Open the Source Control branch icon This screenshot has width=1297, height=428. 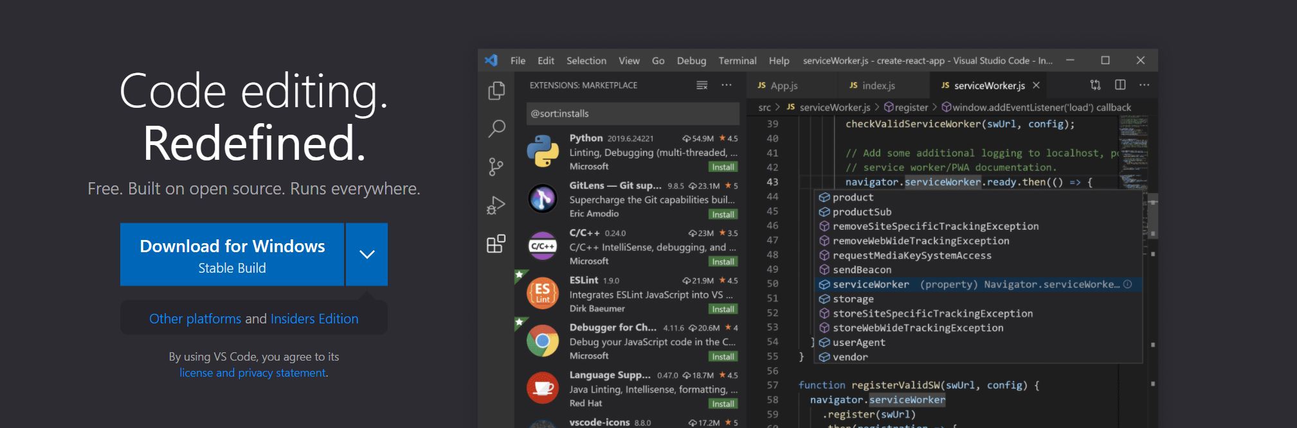[x=496, y=167]
